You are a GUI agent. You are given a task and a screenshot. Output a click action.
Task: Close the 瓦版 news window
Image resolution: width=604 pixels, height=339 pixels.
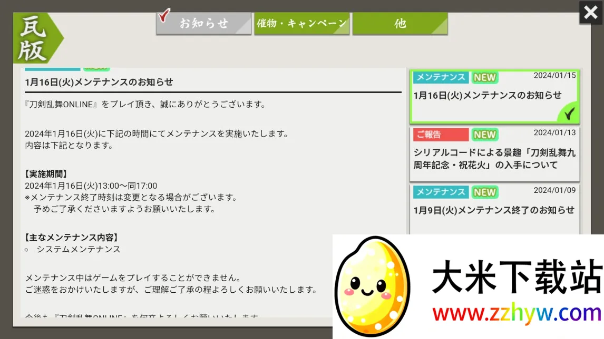coord(590,13)
